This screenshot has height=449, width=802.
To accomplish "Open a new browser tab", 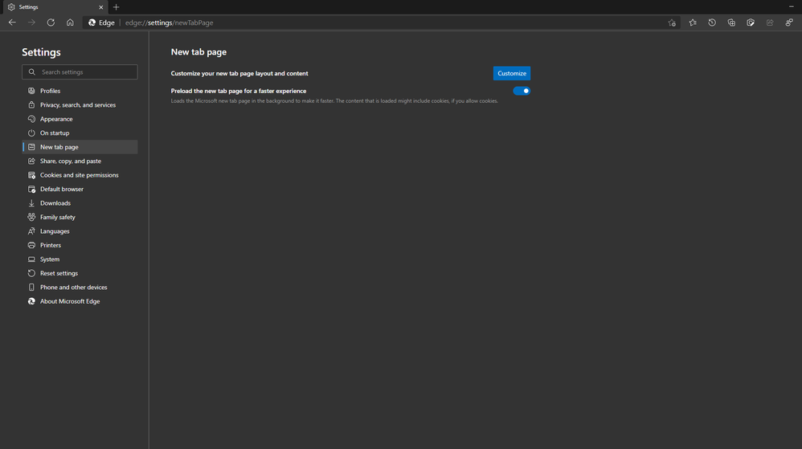I will (116, 7).
